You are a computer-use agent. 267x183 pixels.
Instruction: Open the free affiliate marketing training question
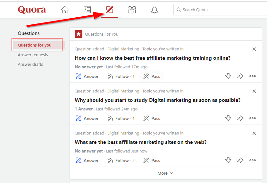click(x=153, y=58)
